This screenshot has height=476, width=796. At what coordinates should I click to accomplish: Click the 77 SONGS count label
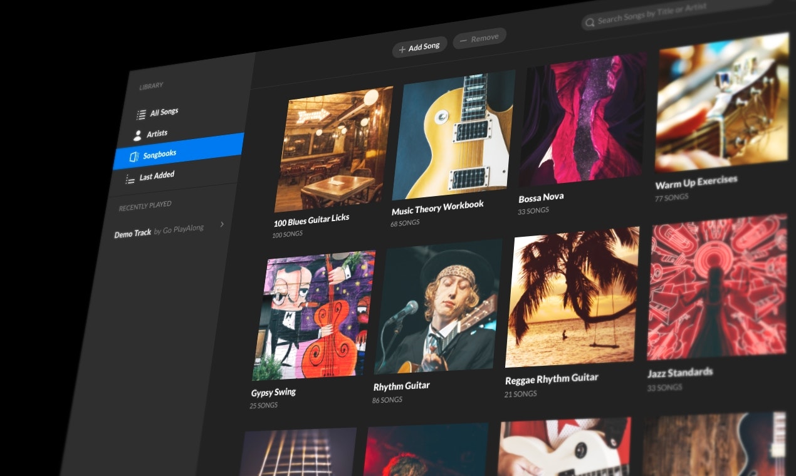(x=672, y=198)
